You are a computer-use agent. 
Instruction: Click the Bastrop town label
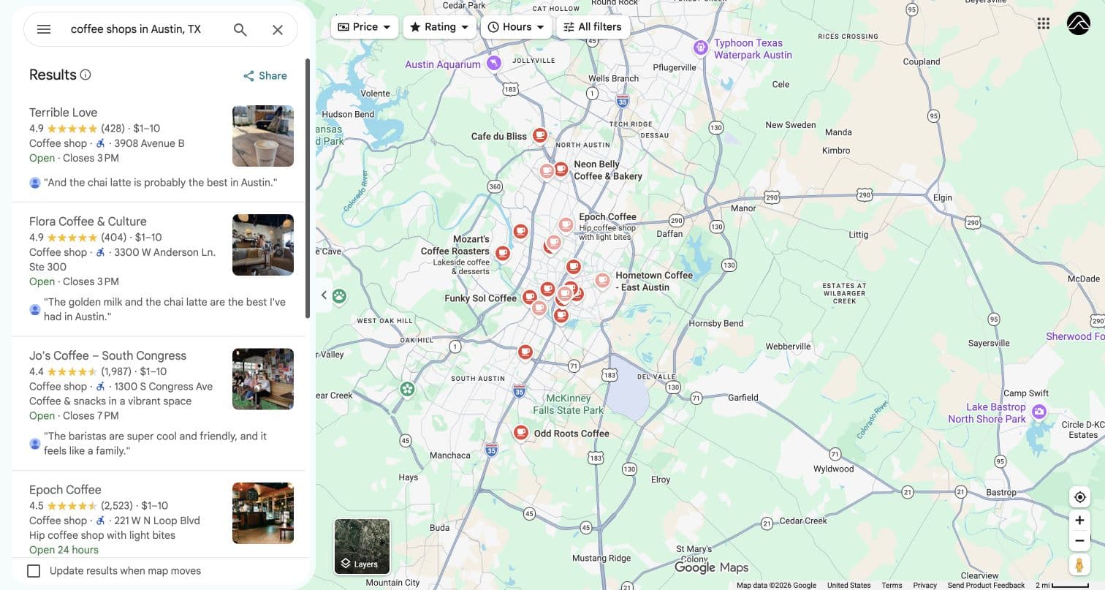pyautogui.click(x=1001, y=492)
